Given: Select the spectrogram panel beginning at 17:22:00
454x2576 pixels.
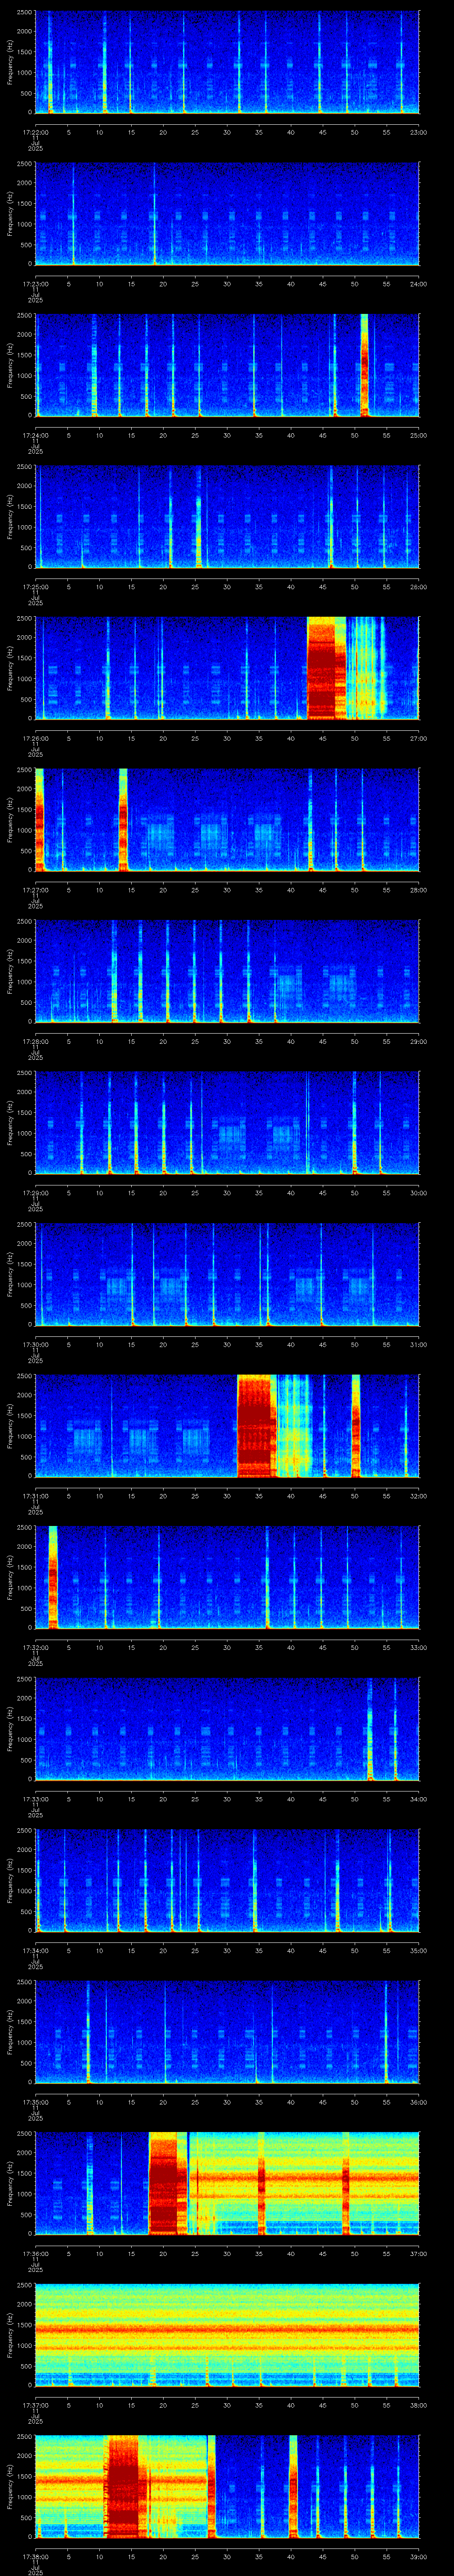Looking at the screenshot, I should 227,62.
